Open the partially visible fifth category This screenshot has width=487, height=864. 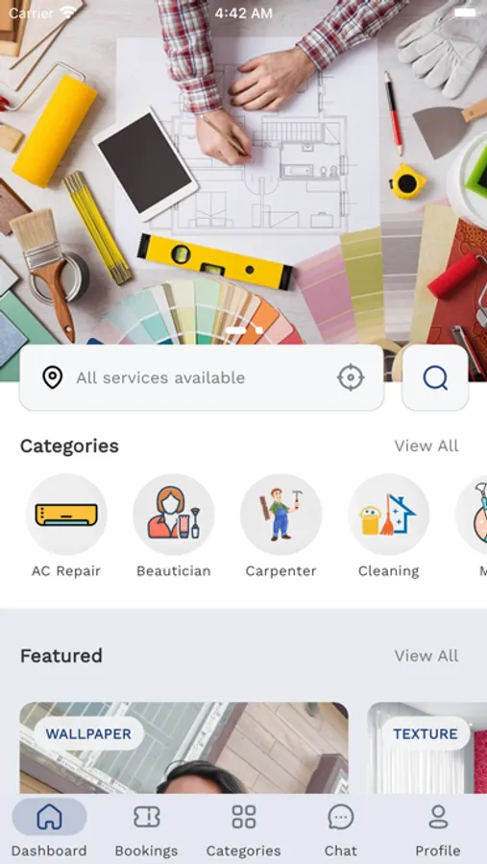tap(472, 515)
